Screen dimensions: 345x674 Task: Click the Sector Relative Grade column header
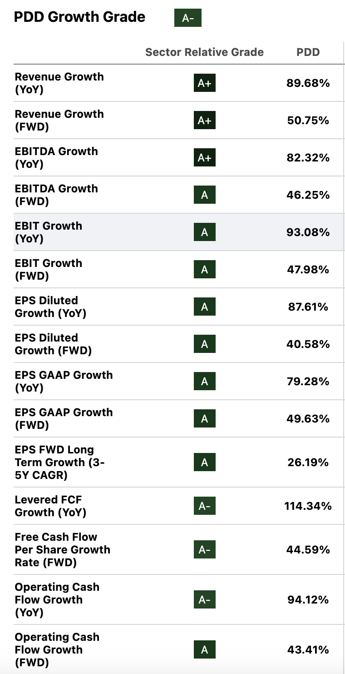204,52
